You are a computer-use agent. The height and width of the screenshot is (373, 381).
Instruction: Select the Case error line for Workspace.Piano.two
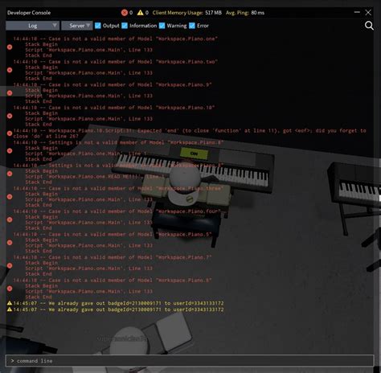(116, 62)
